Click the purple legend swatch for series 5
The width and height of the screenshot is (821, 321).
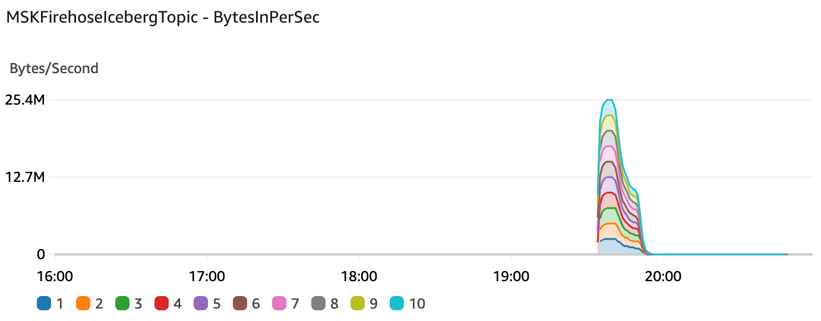[x=200, y=304]
